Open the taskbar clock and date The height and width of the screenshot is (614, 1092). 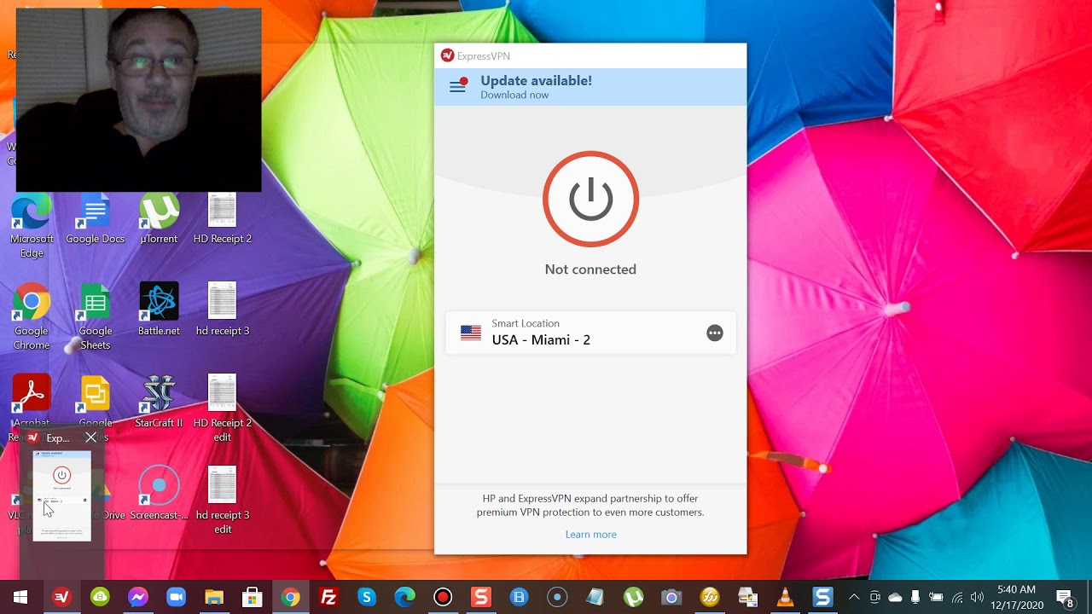point(1016,597)
